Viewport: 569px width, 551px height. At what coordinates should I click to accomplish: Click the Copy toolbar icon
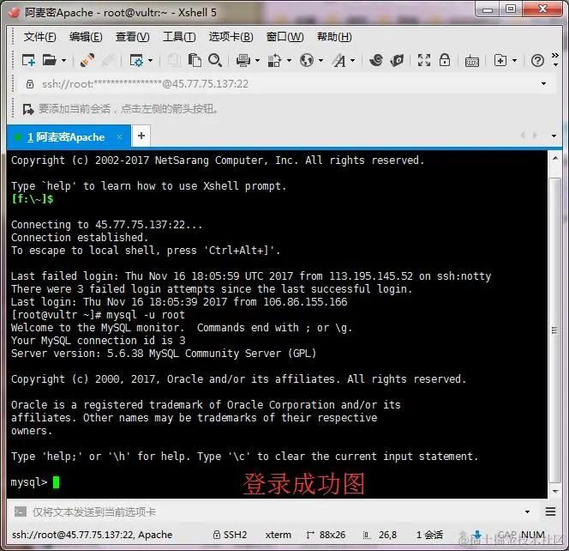coord(174,60)
